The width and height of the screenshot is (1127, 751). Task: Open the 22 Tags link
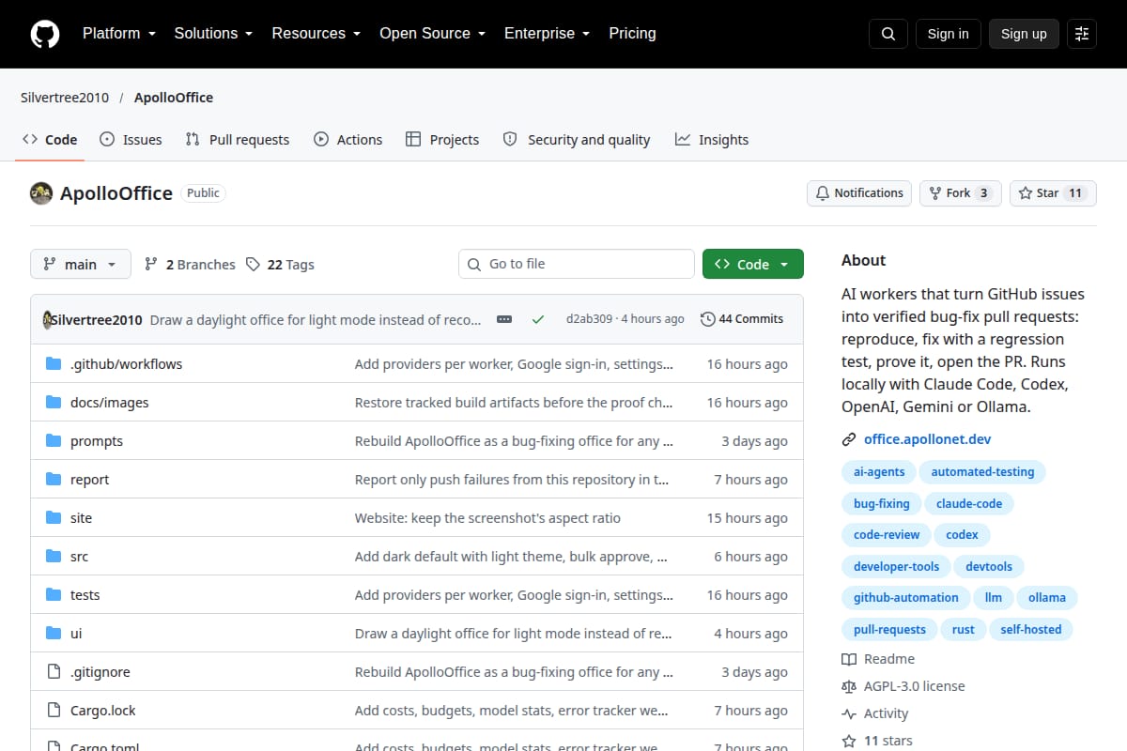[280, 265]
